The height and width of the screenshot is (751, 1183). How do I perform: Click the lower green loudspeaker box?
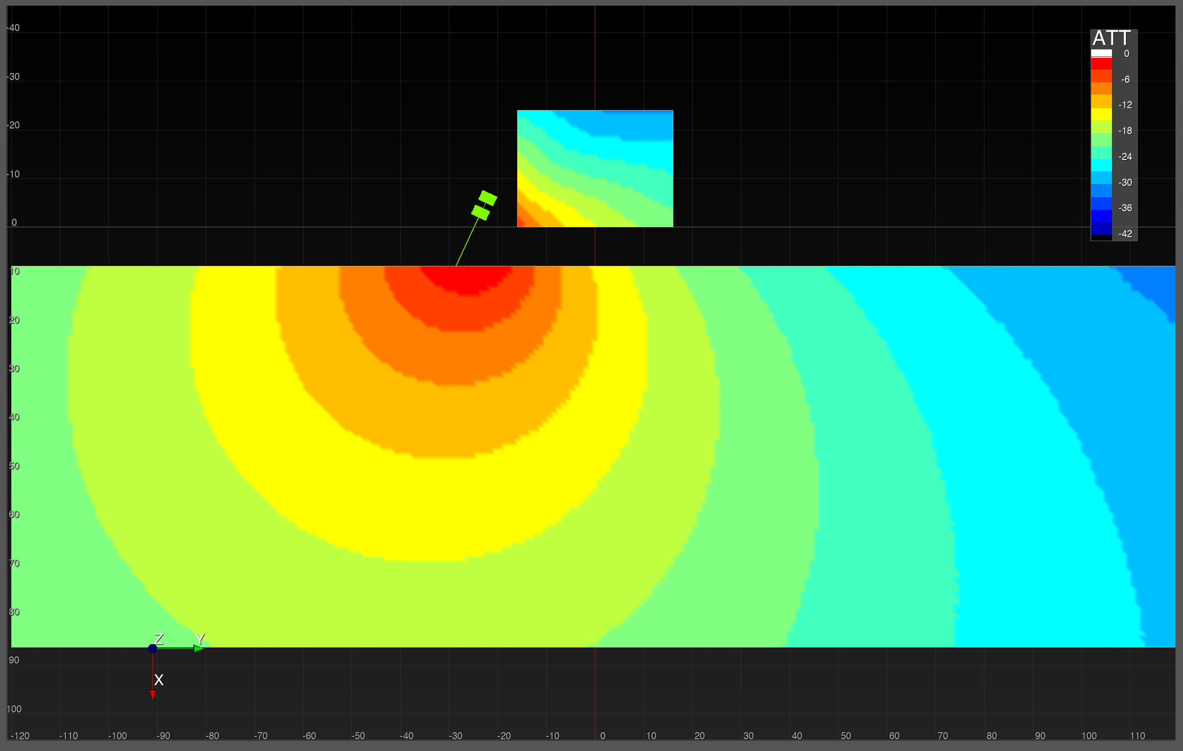480,212
